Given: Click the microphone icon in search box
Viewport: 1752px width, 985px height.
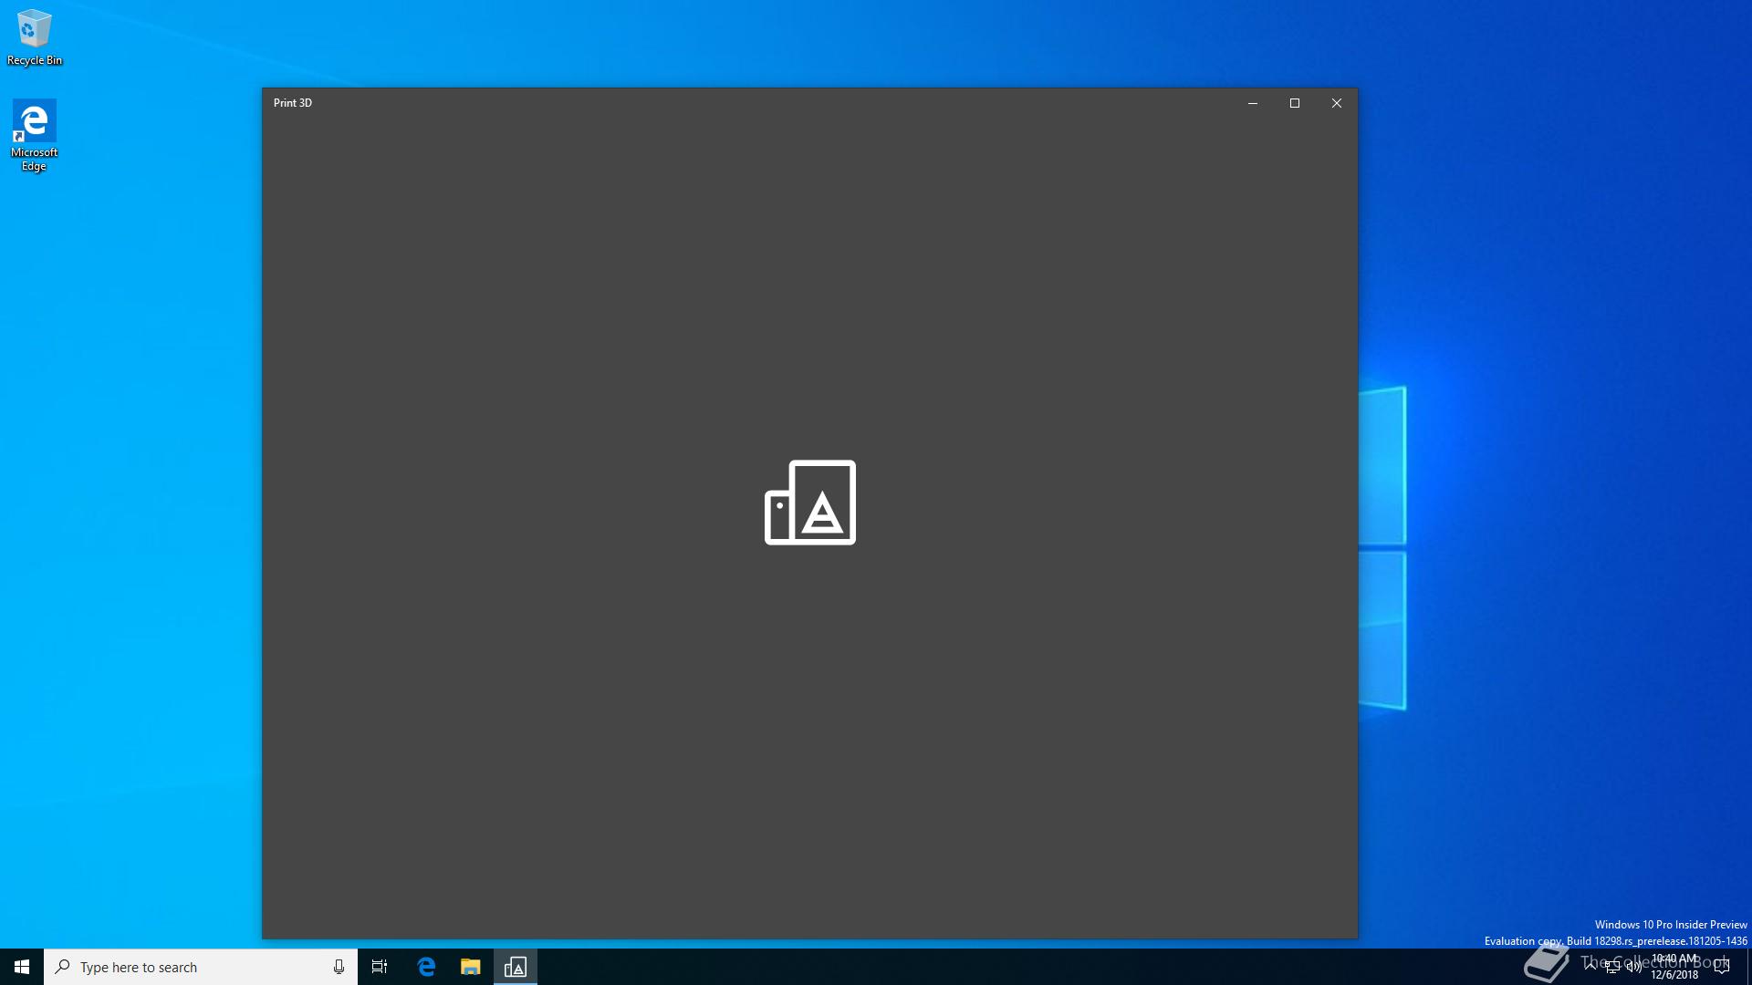Looking at the screenshot, I should pyautogui.click(x=339, y=967).
